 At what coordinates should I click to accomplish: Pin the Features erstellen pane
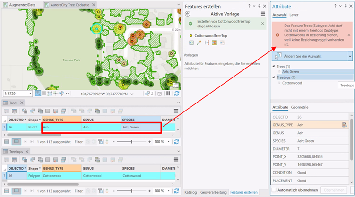point(260,6)
